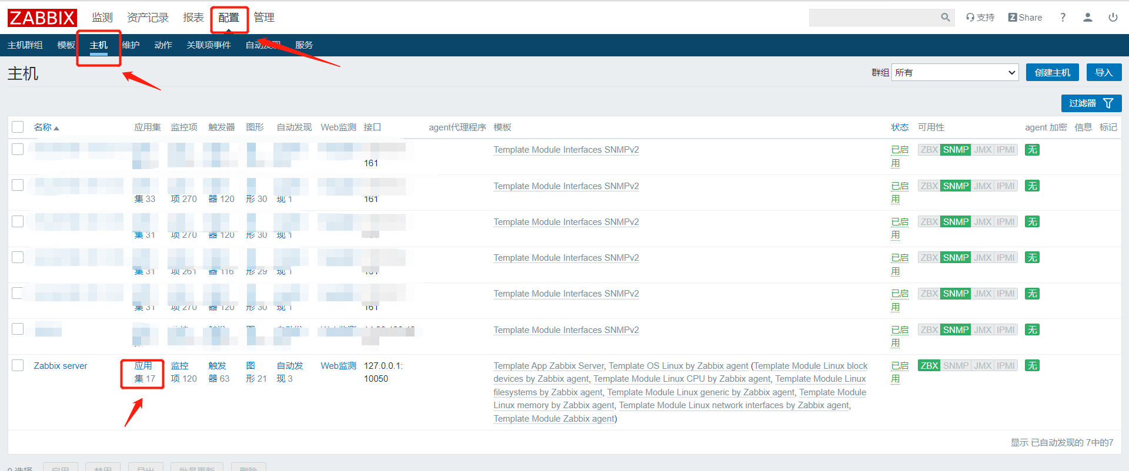Open Template OS Linux by Zabbix agent
The height and width of the screenshot is (471, 1129).
tap(679, 365)
